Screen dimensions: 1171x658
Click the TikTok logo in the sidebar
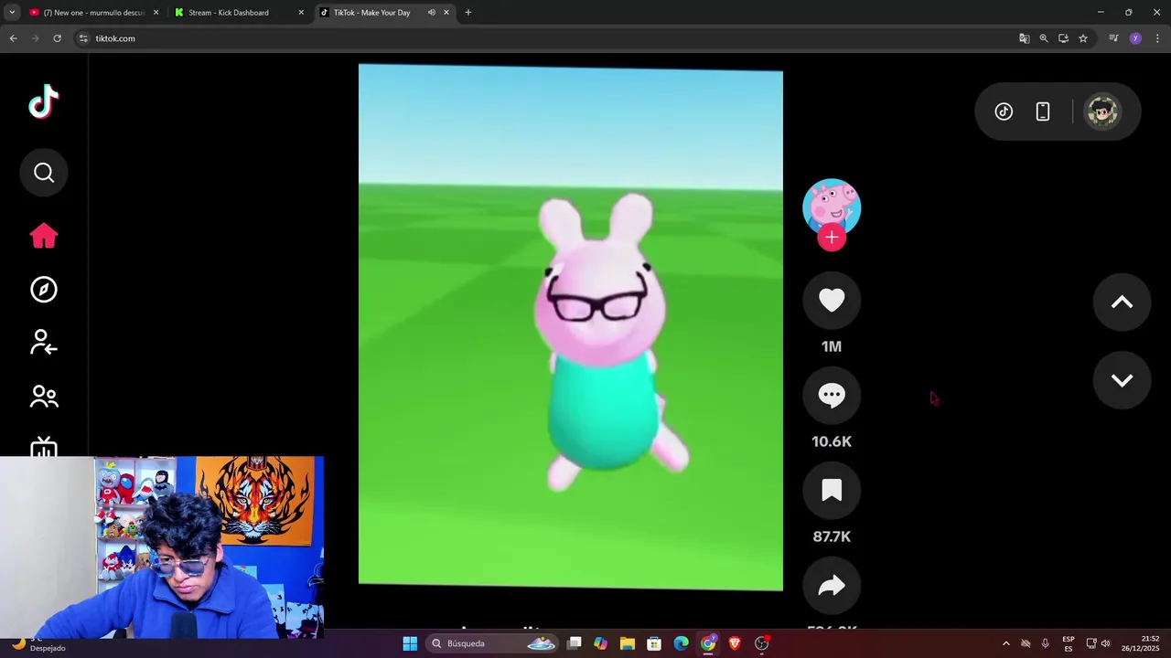44,102
